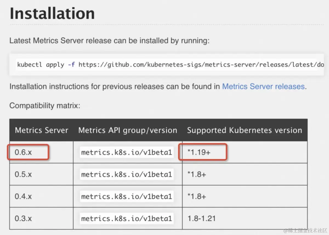Click metrics.k8s.io/v1beta1 in the 0.5.x row

pyautogui.click(x=127, y=174)
